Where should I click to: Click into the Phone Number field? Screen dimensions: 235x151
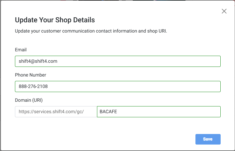tap(117, 86)
